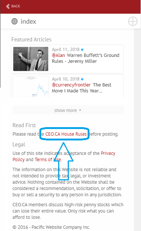Go BACK using the header text
This screenshot has height=231, width=141.
(16, 6)
